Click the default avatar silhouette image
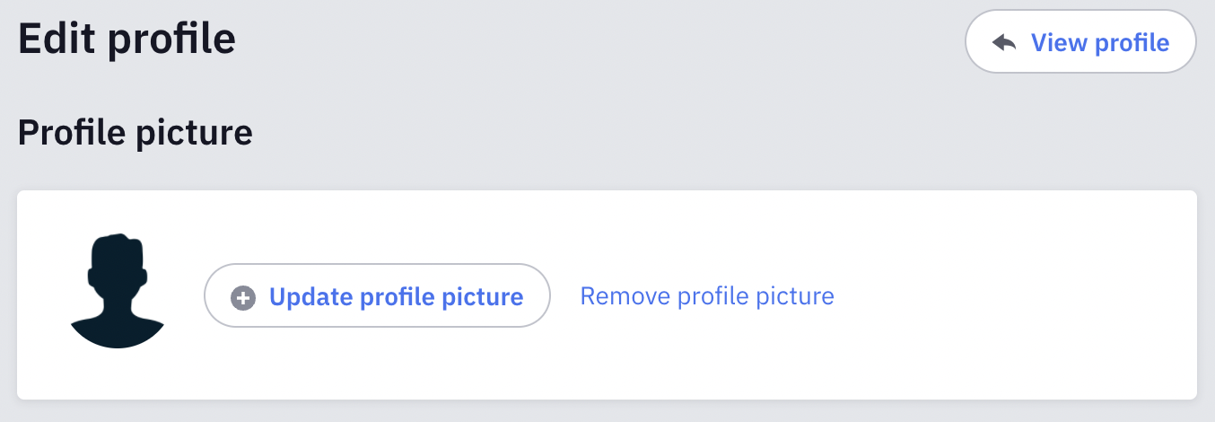1215x422 pixels. point(118,291)
